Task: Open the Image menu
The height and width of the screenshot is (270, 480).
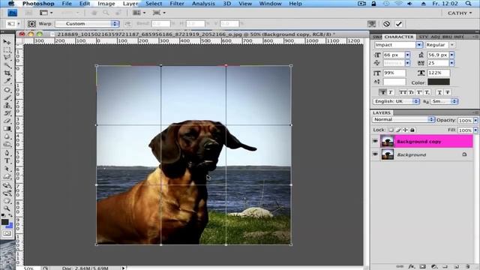Action: pos(106,4)
